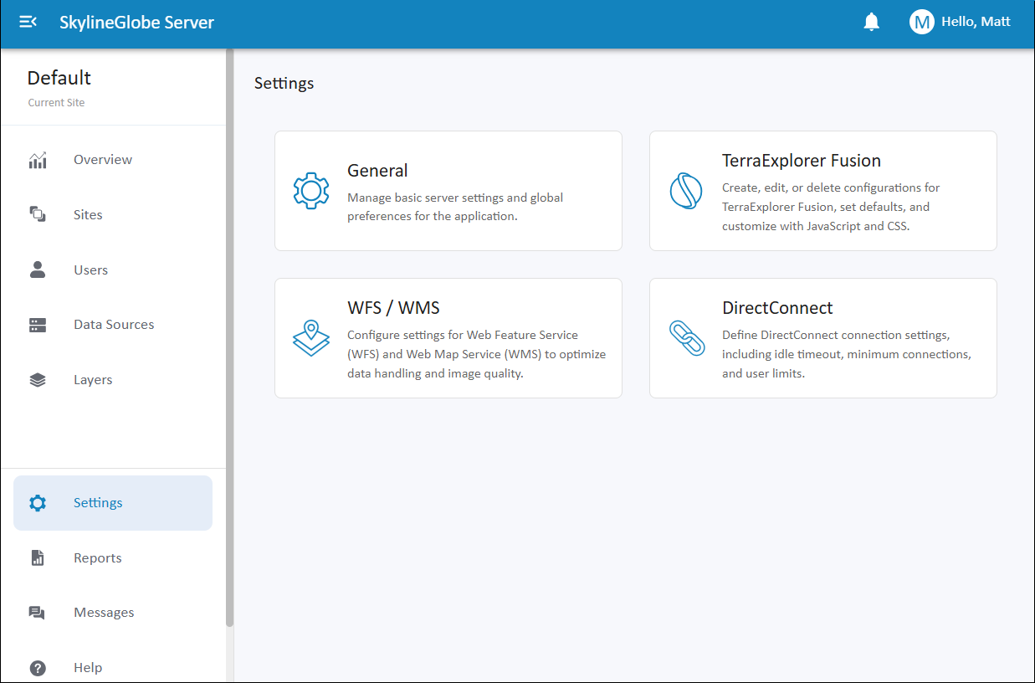Select the Reports sidebar item
Screen dimensions: 1035x683
[x=97, y=558]
